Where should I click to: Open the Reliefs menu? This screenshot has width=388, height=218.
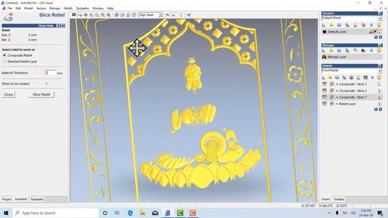click(68, 8)
